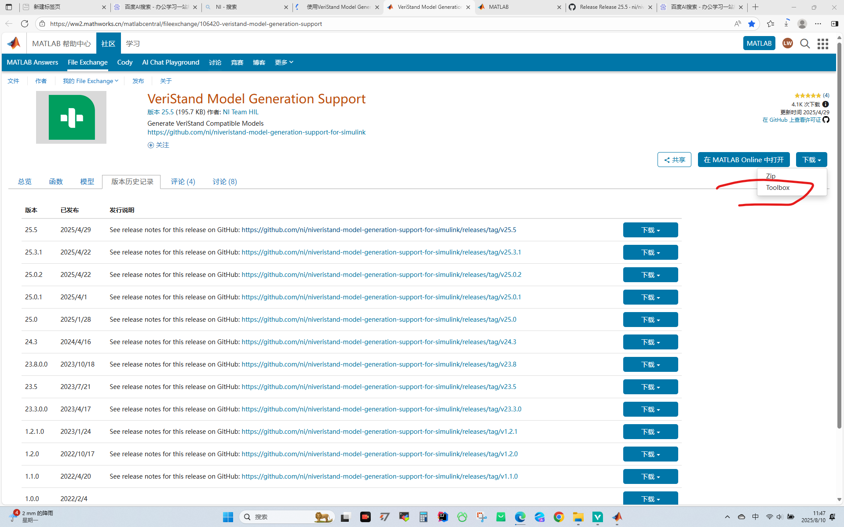Open site search with the magnifier icon
Image resolution: width=844 pixels, height=527 pixels.
click(x=805, y=44)
